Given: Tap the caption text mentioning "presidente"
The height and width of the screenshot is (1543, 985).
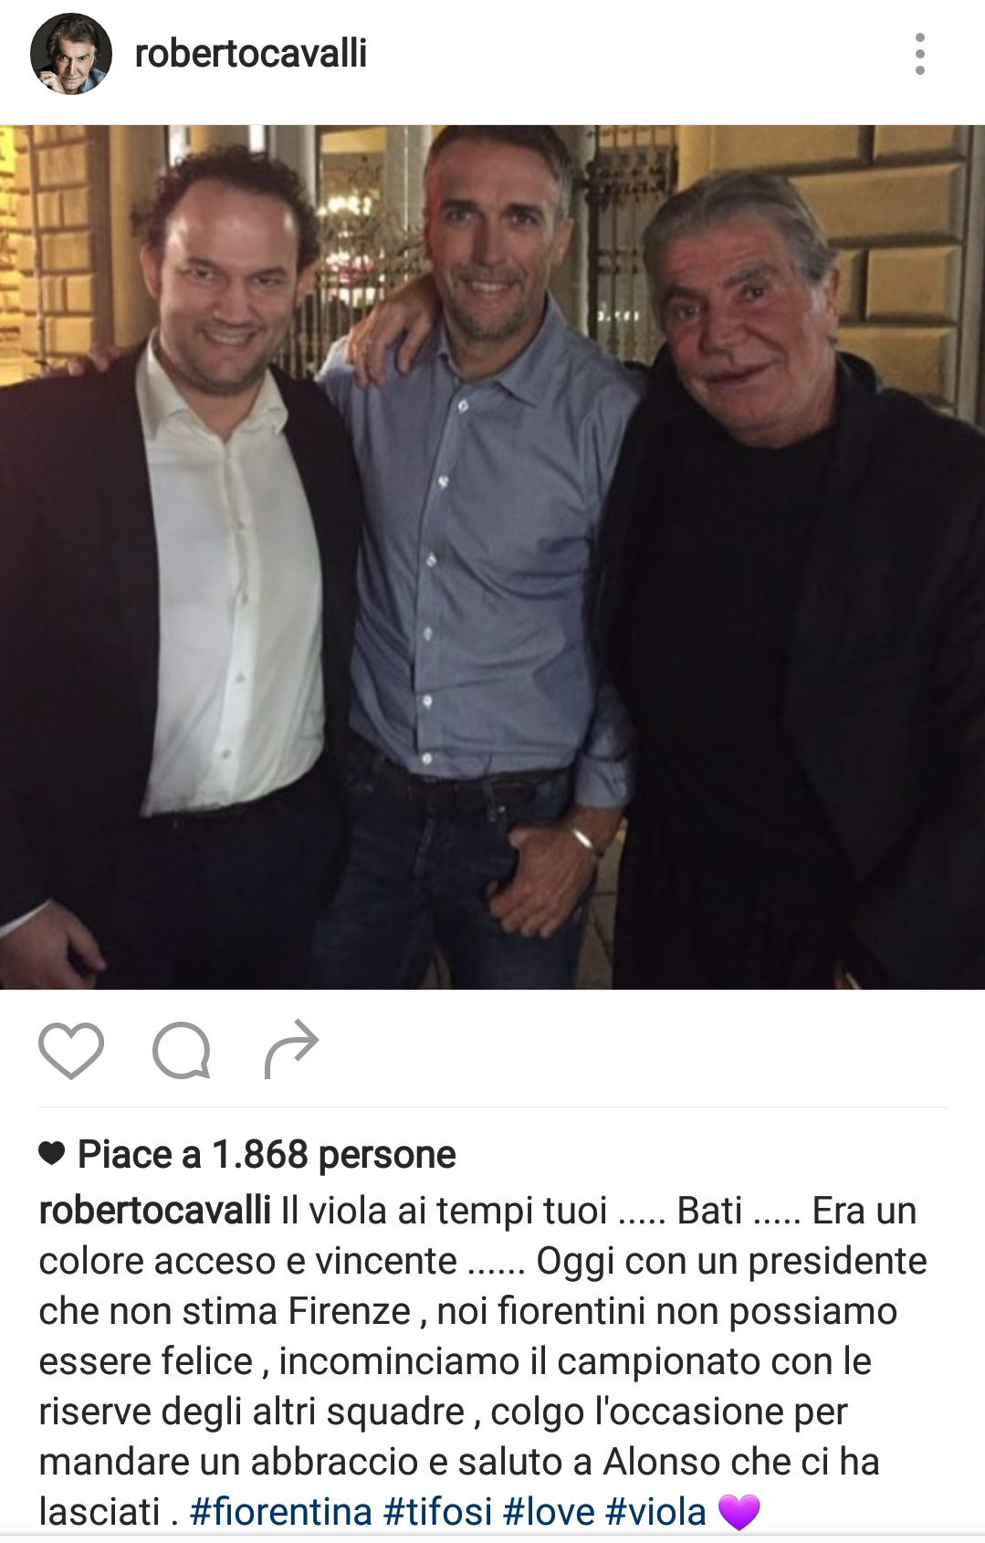Looking at the screenshot, I should pyautogui.click(x=837, y=1261).
